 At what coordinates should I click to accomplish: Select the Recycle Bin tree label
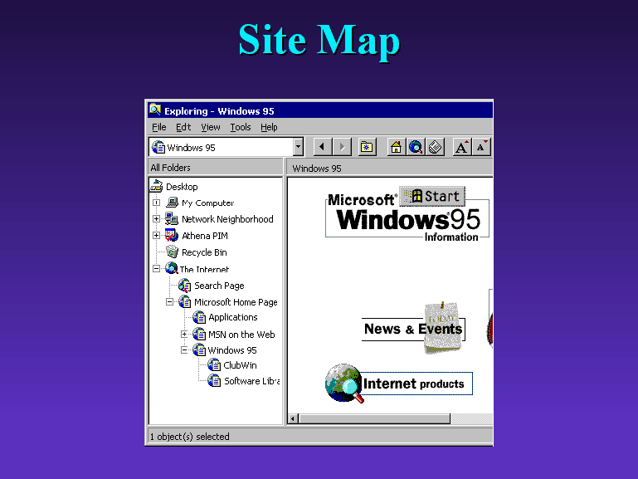pos(204,252)
